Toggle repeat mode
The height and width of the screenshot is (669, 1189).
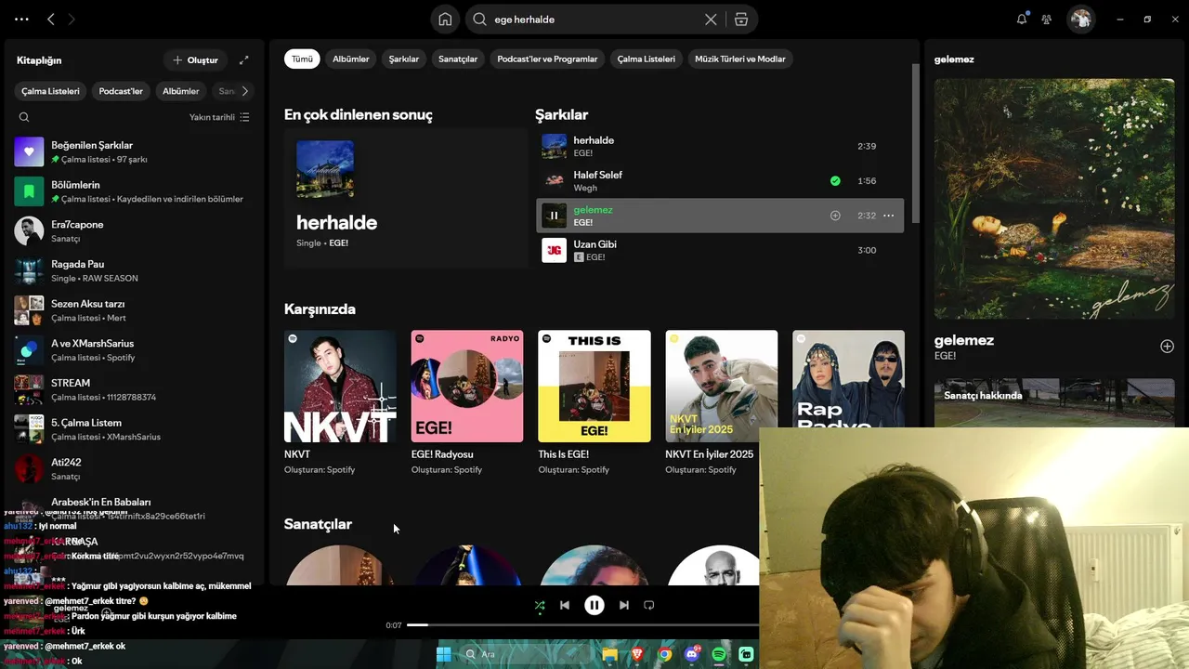(x=649, y=605)
